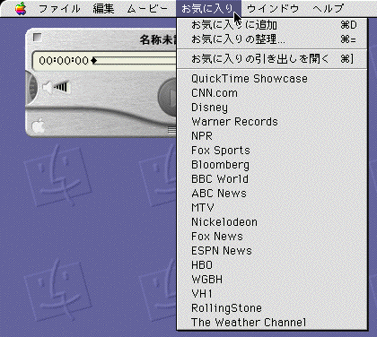Select QuickTime Showcase favorite
377x337 pixels.
272,79
